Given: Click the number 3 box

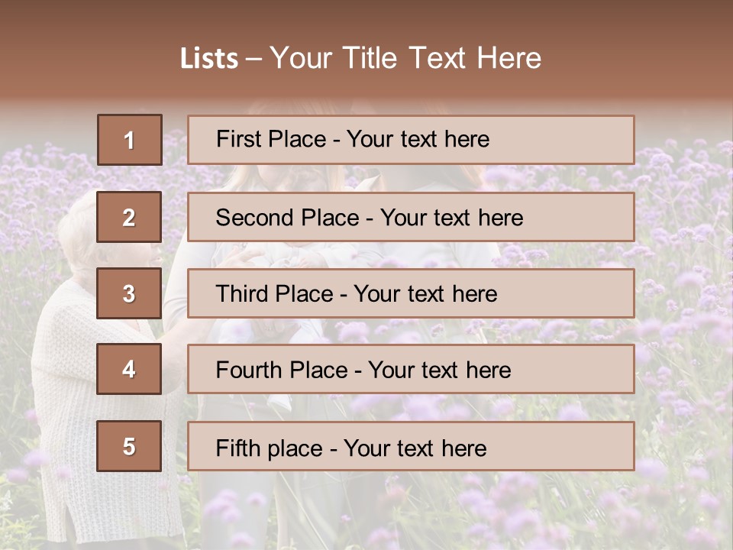Looking at the screenshot, I should (x=129, y=293).
